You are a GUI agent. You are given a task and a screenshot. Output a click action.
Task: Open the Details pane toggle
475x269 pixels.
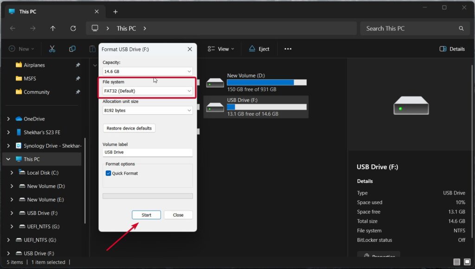coord(451,49)
